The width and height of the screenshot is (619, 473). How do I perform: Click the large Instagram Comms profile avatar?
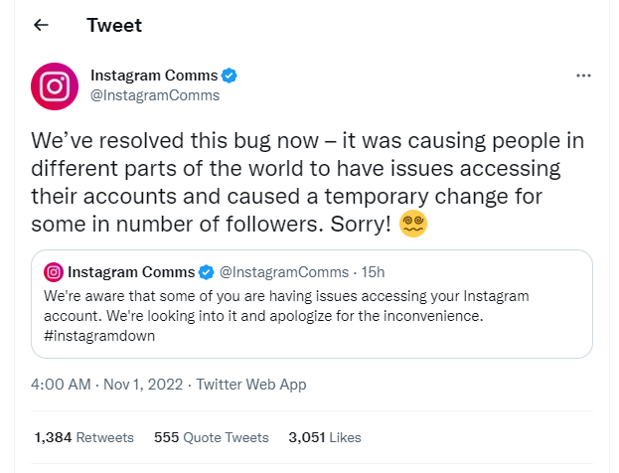(55, 86)
